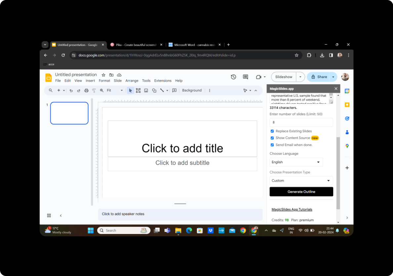Click the zoom tool icon
Image resolution: width=393 pixels, height=276 pixels.
[x=102, y=90]
